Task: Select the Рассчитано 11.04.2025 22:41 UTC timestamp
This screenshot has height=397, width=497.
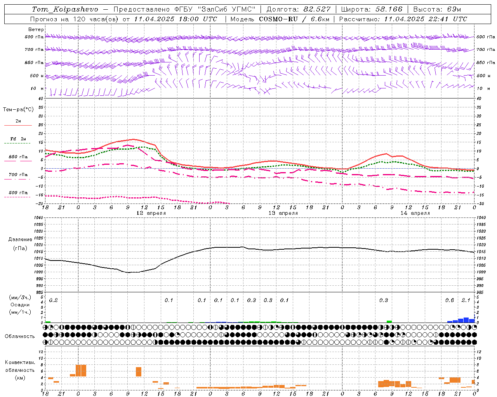Action: [x=403, y=19]
